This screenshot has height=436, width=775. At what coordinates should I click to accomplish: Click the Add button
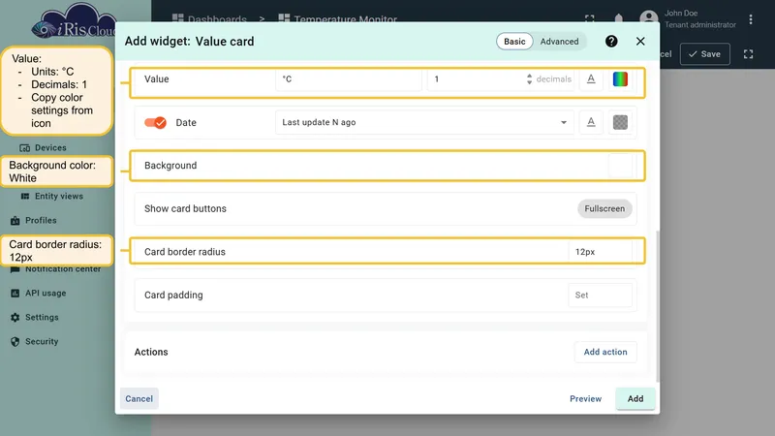(x=635, y=398)
